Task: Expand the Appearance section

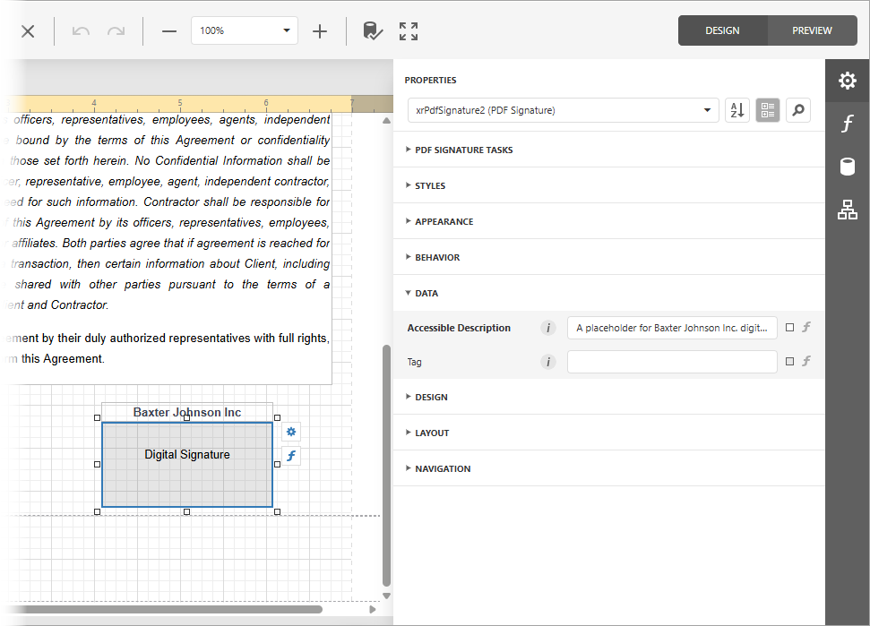Action: click(x=608, y=221)
